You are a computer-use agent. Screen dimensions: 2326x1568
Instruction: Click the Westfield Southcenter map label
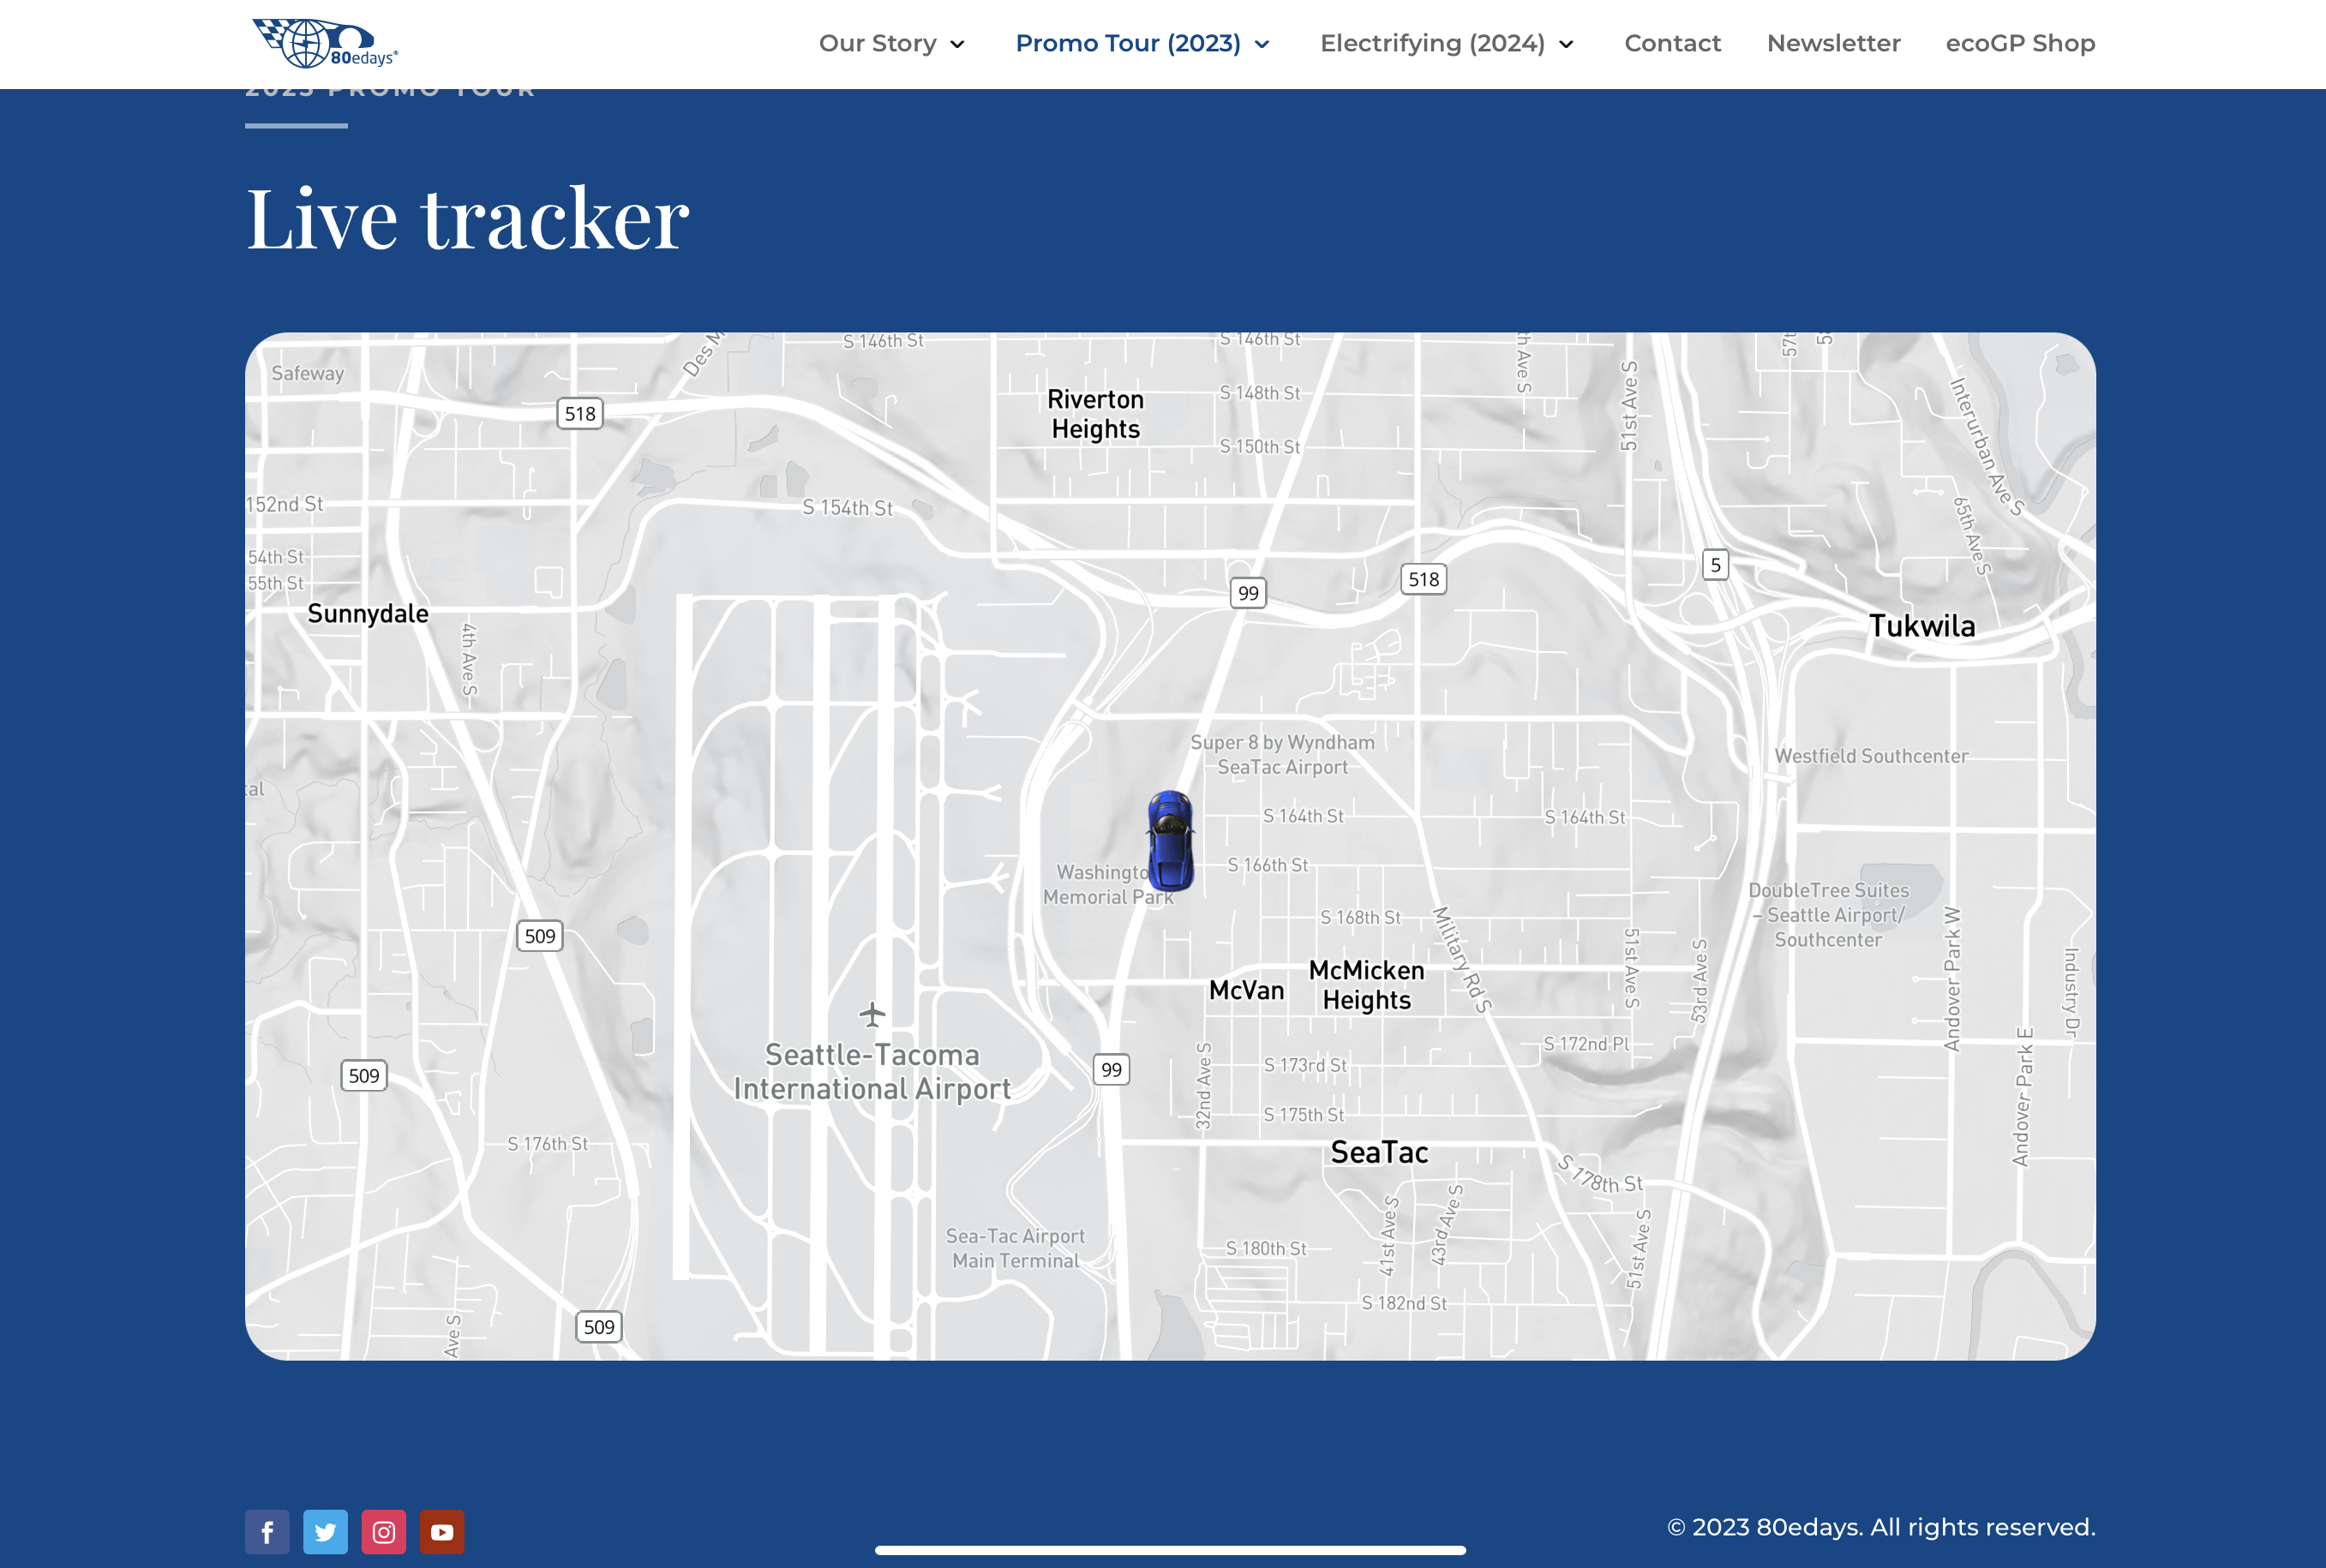[1871, 756]
